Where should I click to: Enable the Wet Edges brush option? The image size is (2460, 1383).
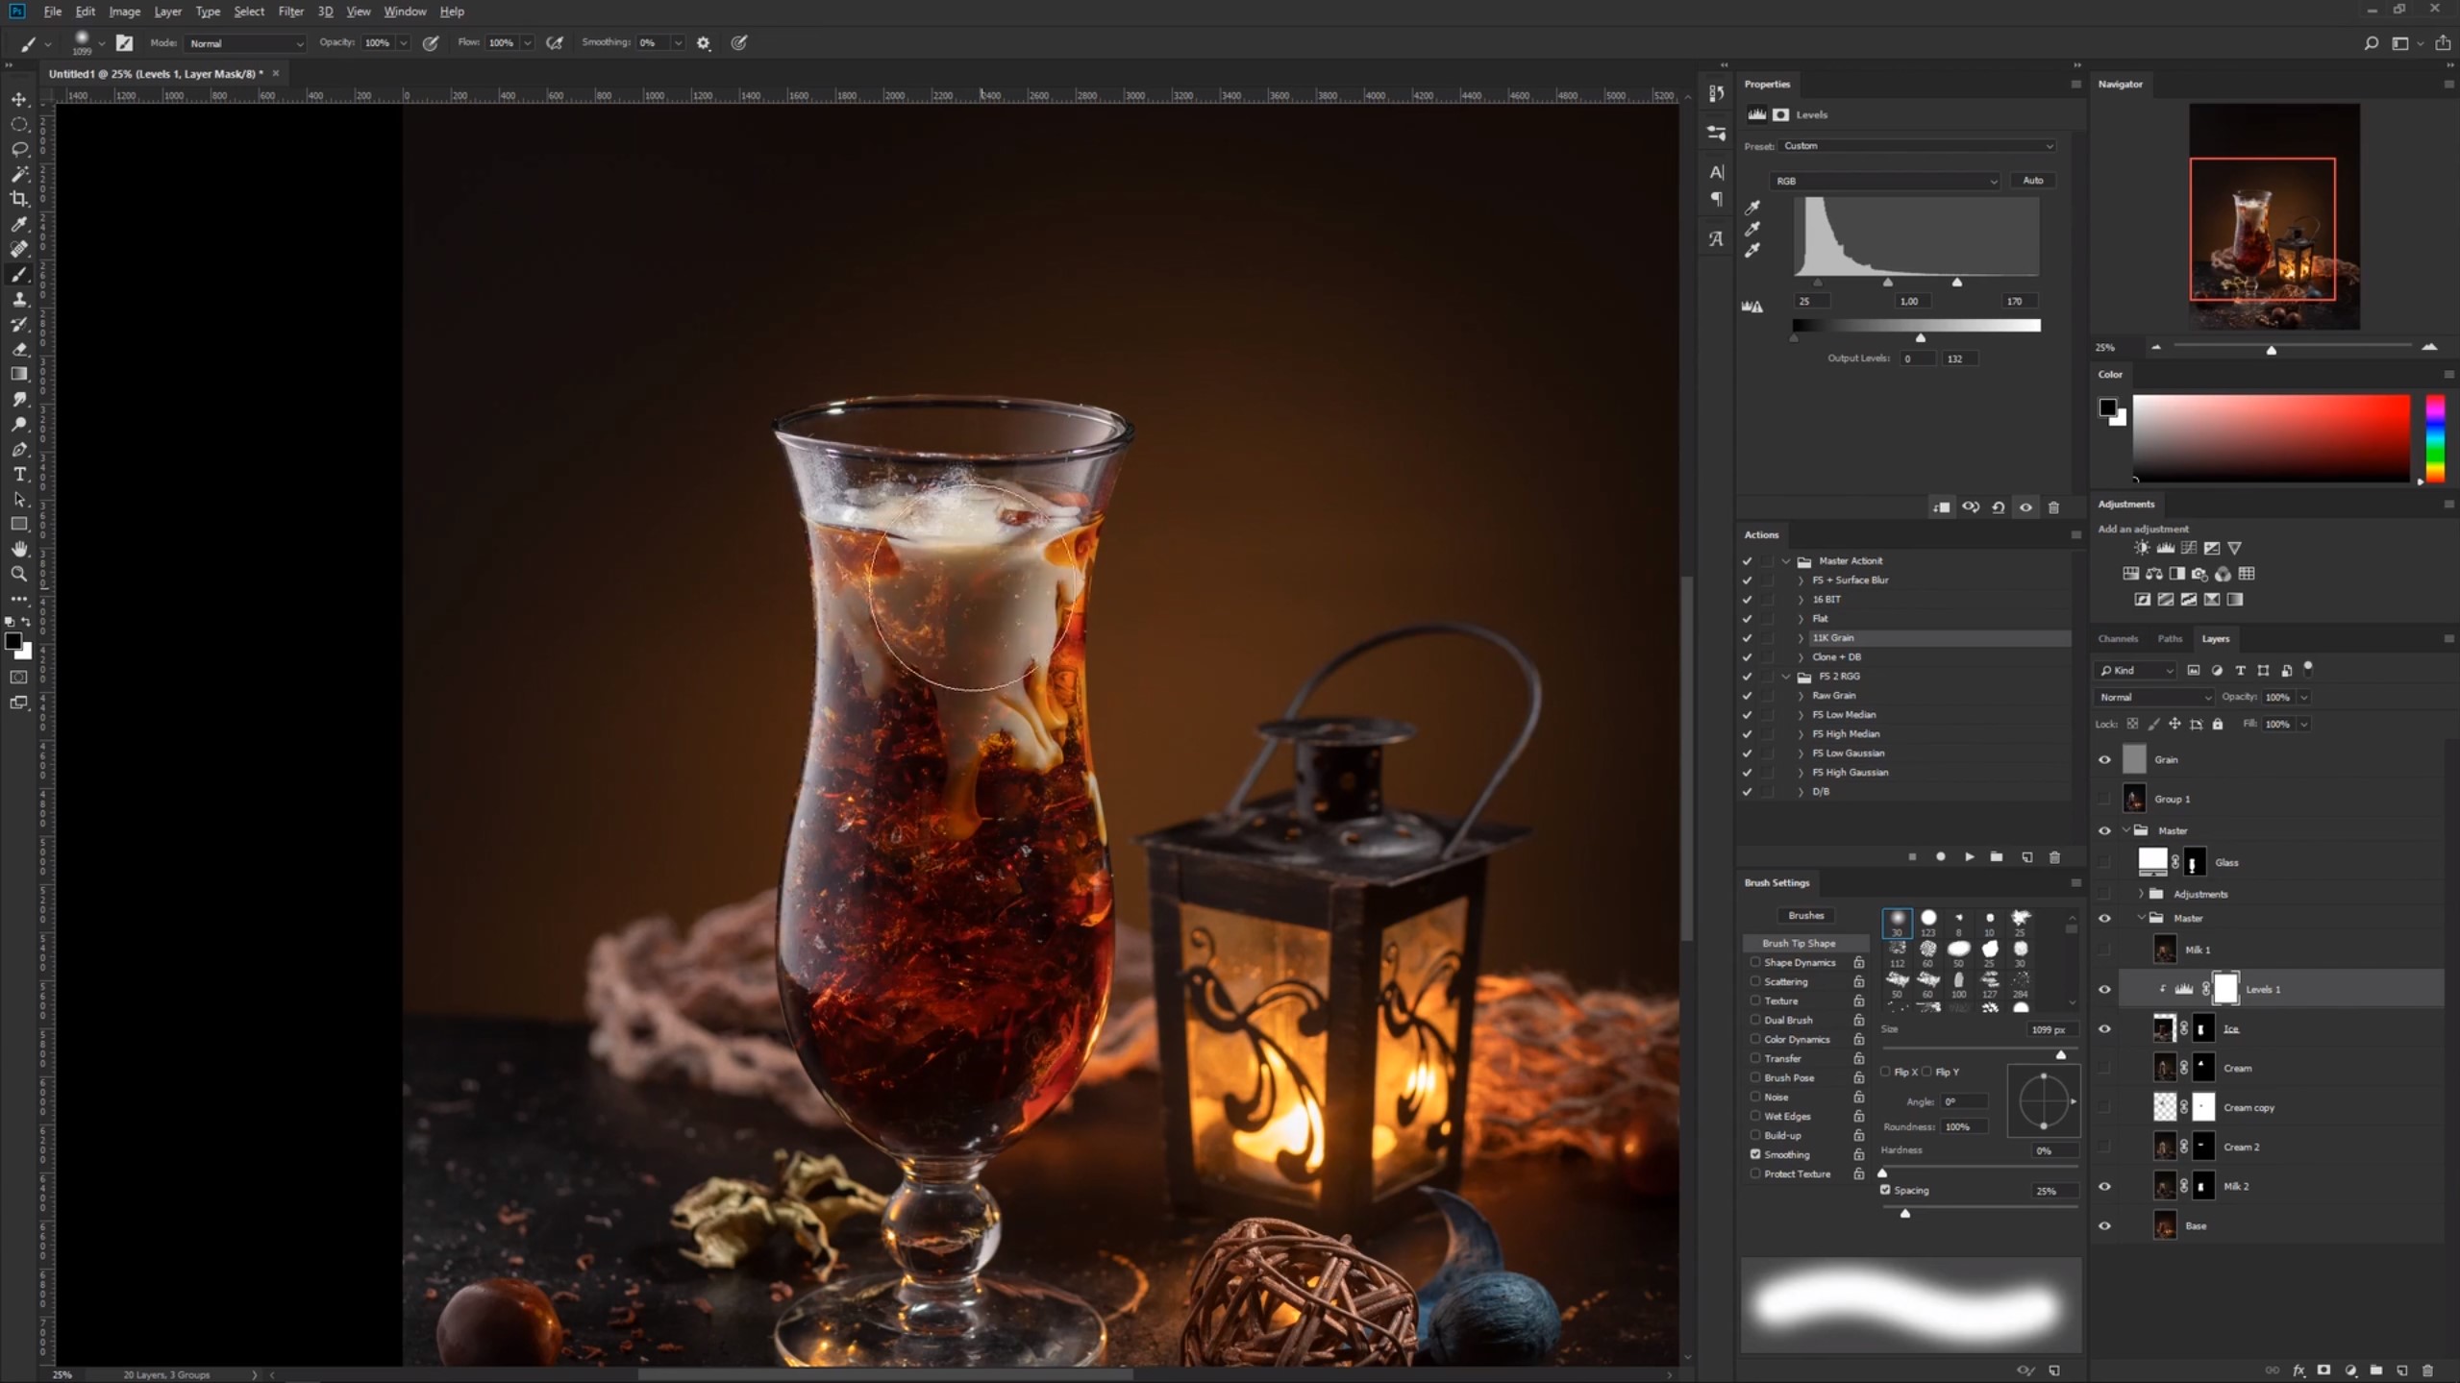pyautogui.click(x=1755, y=1116)
